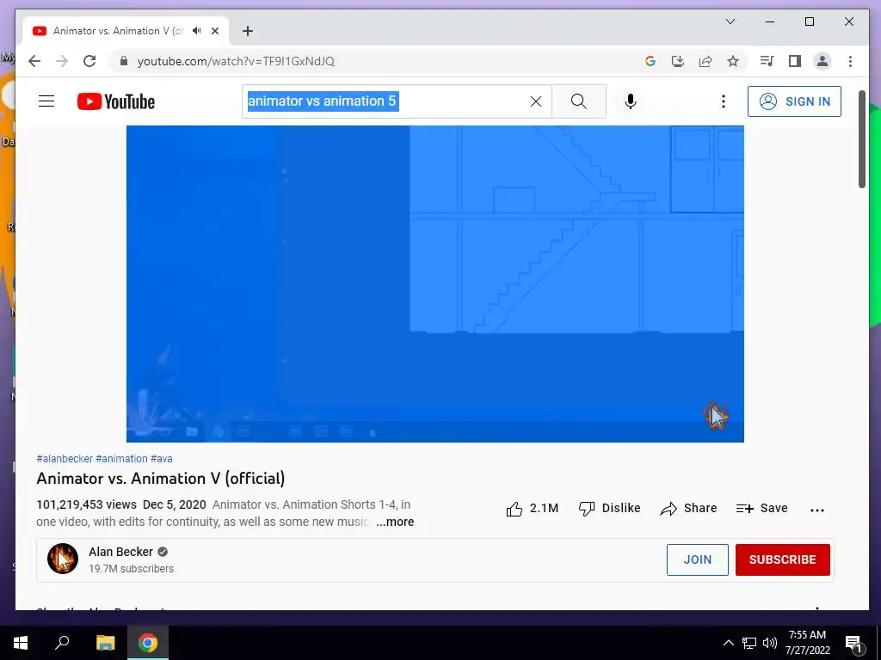Open taskbar volume control
This screenshot has width=881, height=660.
coord(770,643)
